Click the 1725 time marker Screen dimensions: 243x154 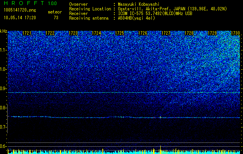pyautogui.click(x=120, y=33)
